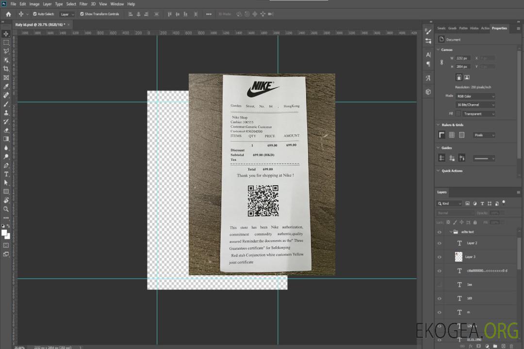524x349 pixels.
Task: Click the three-dots more options button
Action: (209, 14)
